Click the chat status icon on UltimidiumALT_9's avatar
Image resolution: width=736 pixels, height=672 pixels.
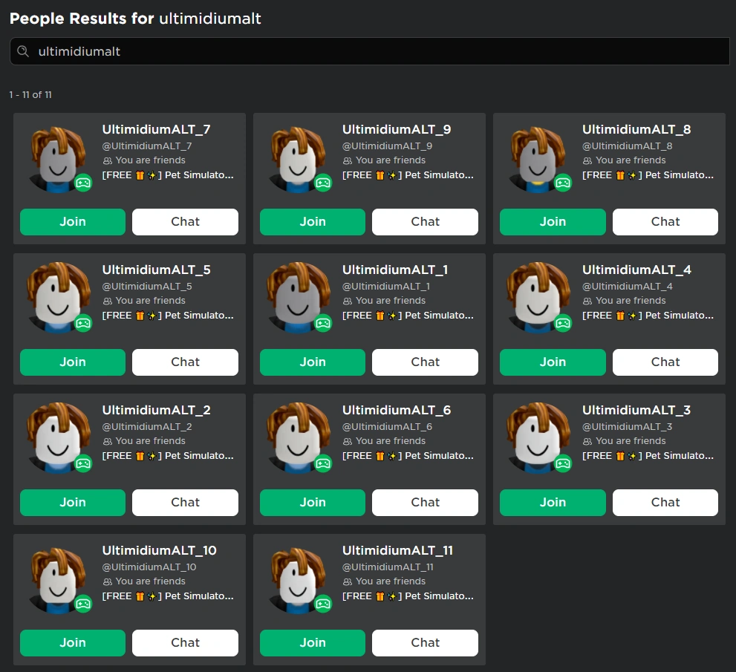tap(322, 183)
